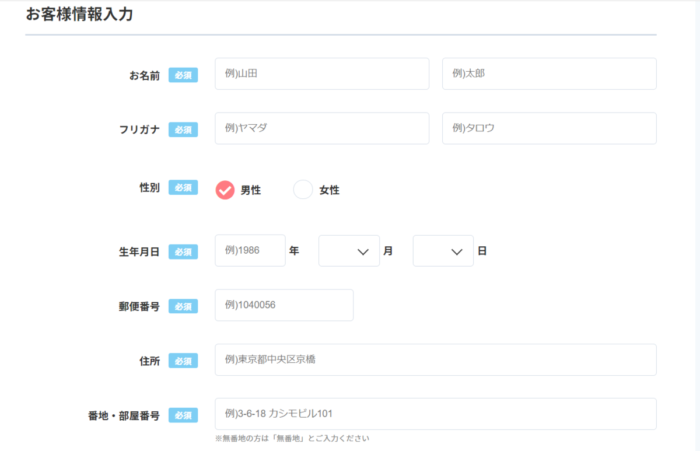The image size is (700, 451).
Task: Click the 必須 badge beside お名前
Action: coord(183,75)
